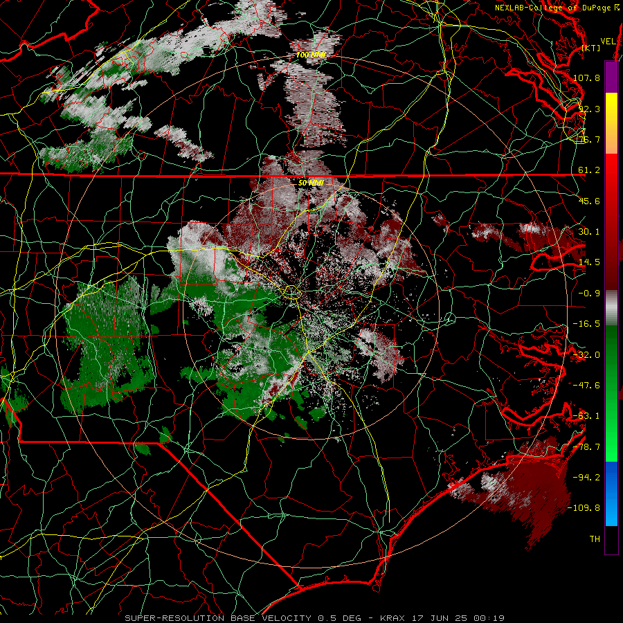
Task: Click the 100 NMI range ring label
Action: 311,55
